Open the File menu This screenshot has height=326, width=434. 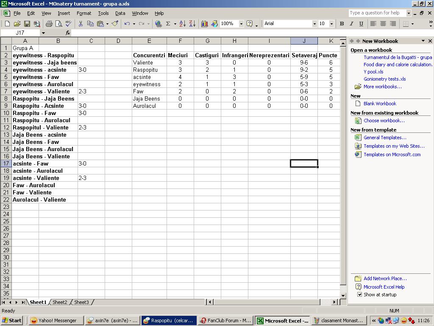[17, 13]
